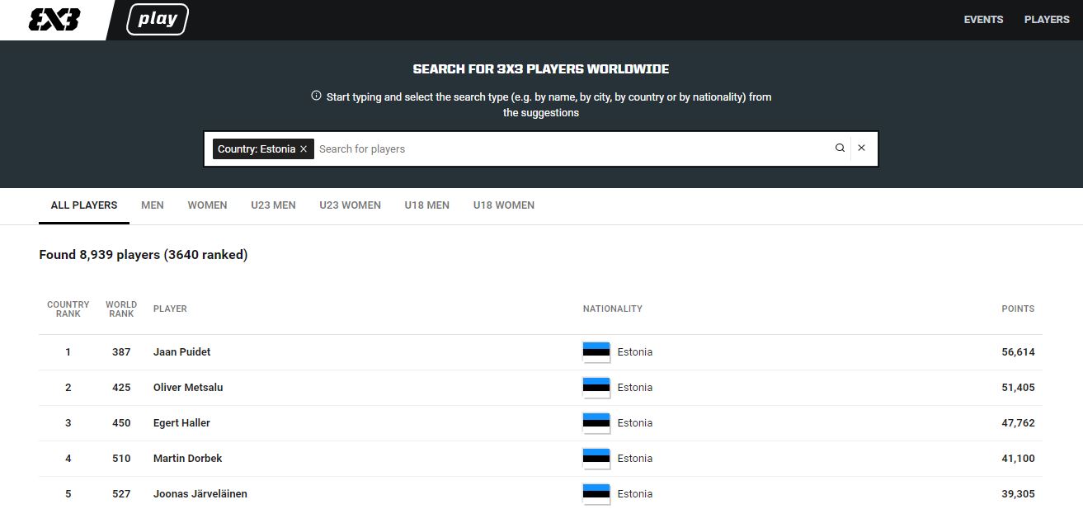Open Jaan Puidet's player profile
Viewport: 1083px width, 509px height.
tap(181, 352)
